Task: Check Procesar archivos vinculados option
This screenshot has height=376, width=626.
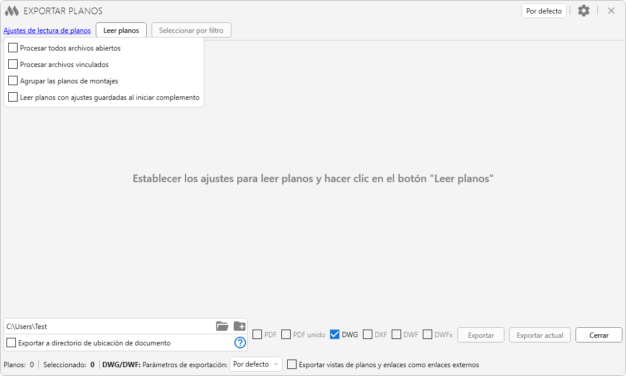Action: 13,64
